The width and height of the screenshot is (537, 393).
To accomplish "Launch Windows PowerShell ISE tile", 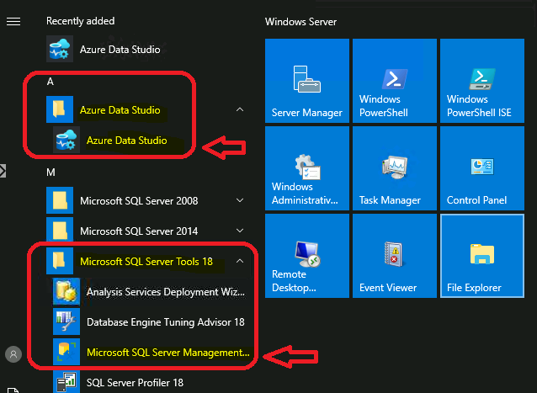I will (x=482, y=81).
